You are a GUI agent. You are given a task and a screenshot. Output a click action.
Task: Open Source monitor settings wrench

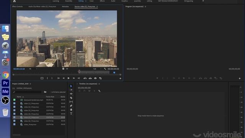[105, 69]
